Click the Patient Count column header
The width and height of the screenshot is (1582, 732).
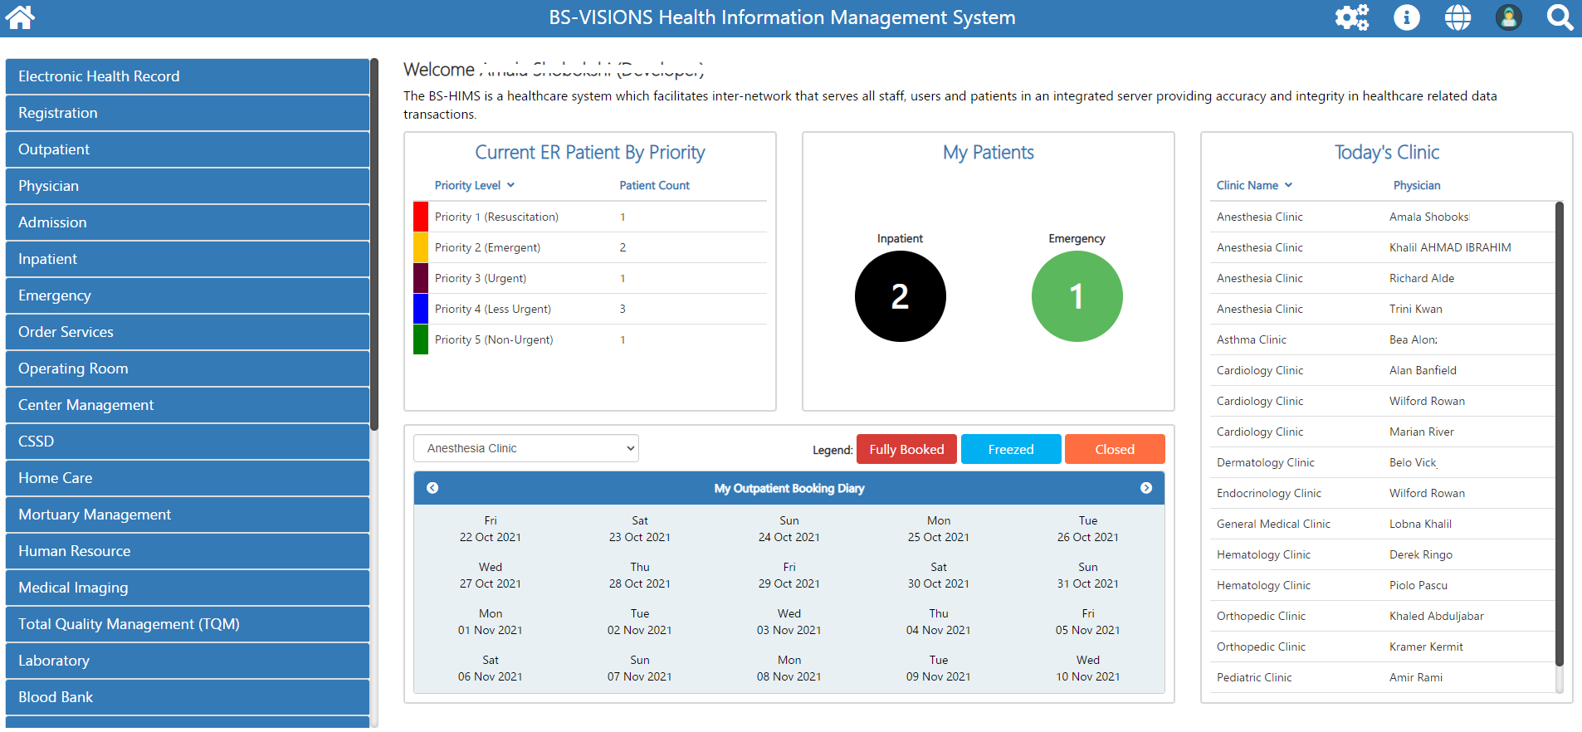coord(655,185)
